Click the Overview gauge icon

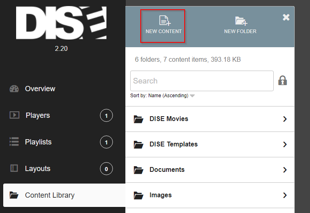pos(14,89)
